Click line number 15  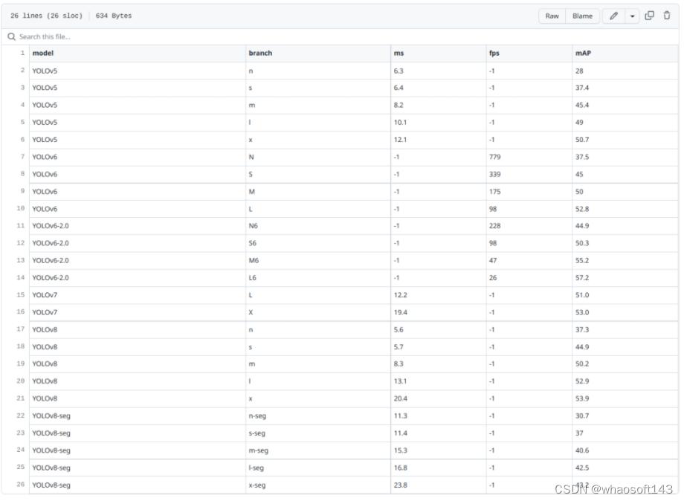click(21, 295)
